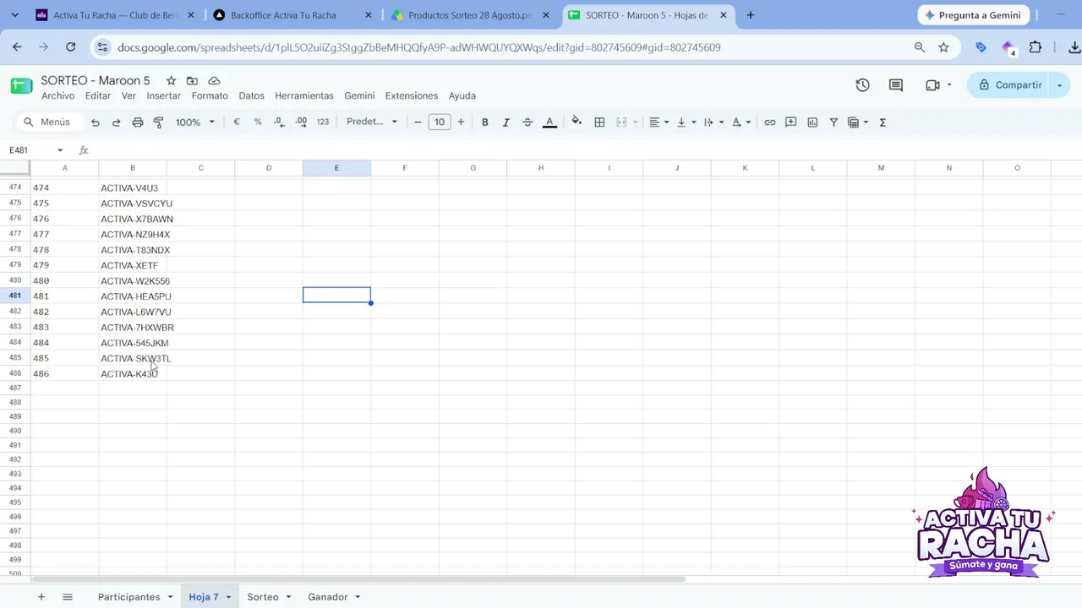Open the functions sigma icon
This screenshot has width=1082, height=608.
tap(883, 122)
